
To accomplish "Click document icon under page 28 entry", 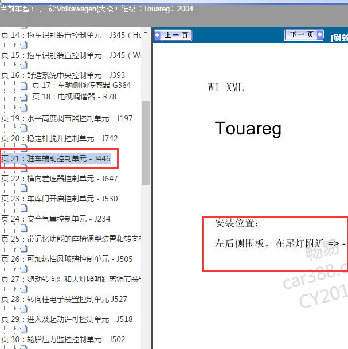I will point(24,309).
